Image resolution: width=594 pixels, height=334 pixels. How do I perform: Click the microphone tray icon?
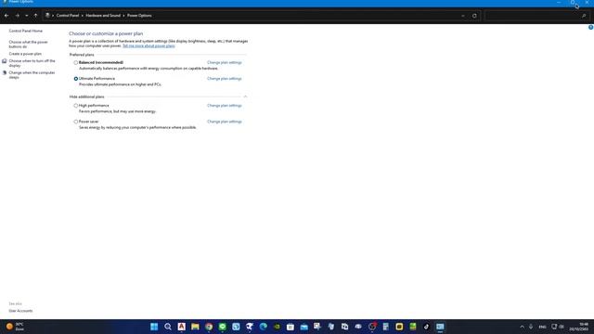tap(531, 327)
